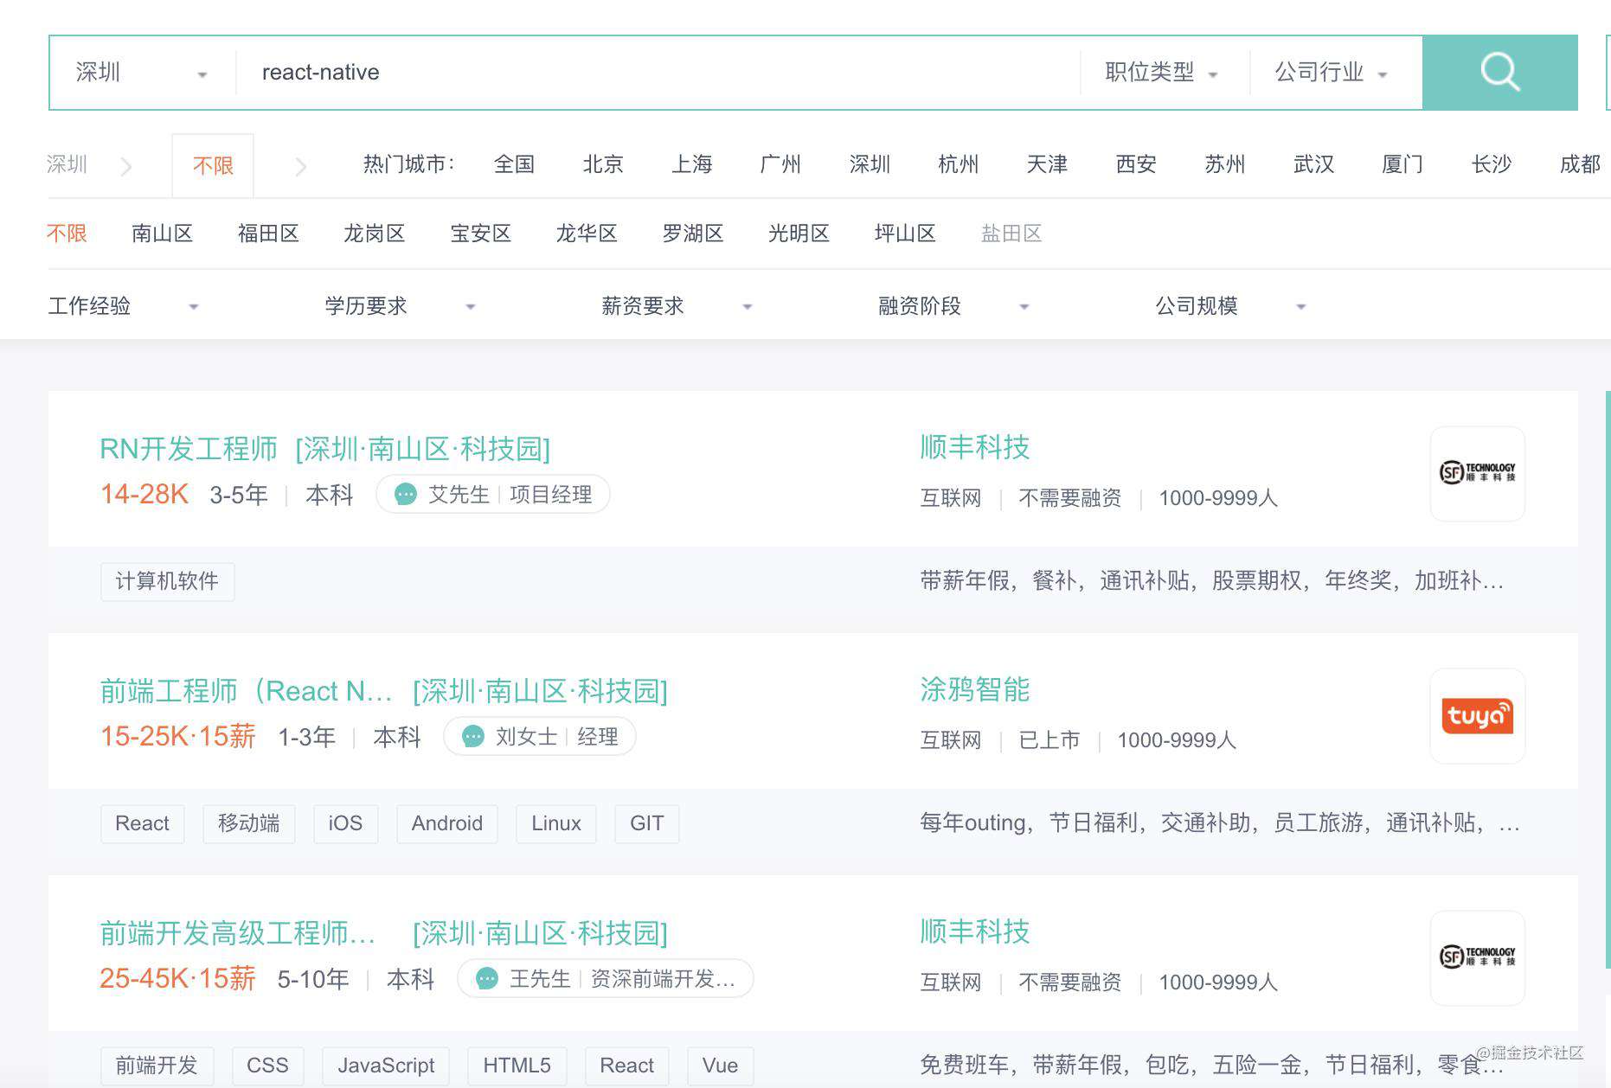The height and width of the screenshot is (1088, 1611).
Task: Filter by 宝安区 district
Action: (480, 234)
